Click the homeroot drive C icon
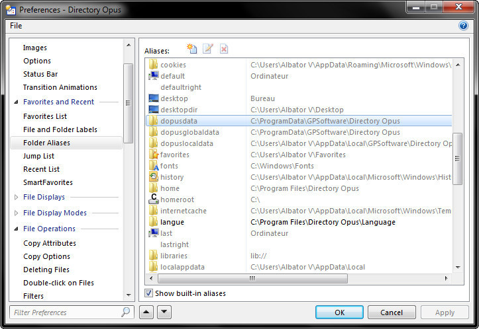This screenshot has height=329, width=479. tap(153, 199)
